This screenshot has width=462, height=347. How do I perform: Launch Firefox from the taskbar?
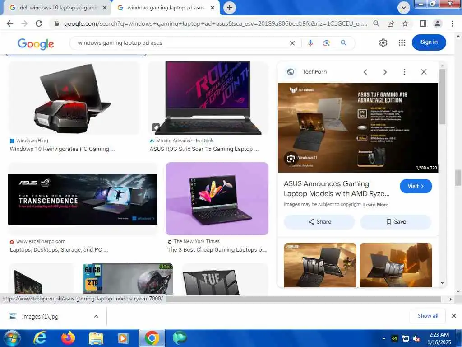[x=68, y=338]
